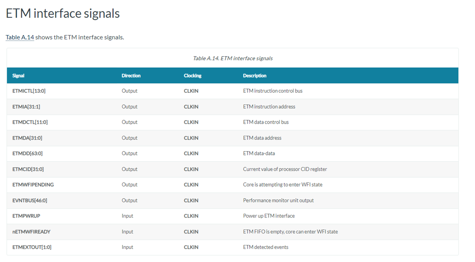Click Output direction in the ETMDD[63:0] row
475x262 pixels.
click(x=130, y=153)
